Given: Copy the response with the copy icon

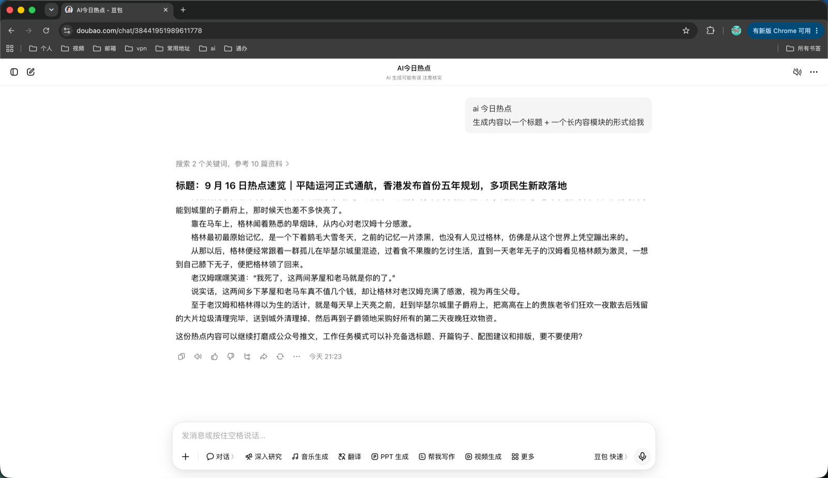Looking at the screenshot, I should [x=181, y=356].
